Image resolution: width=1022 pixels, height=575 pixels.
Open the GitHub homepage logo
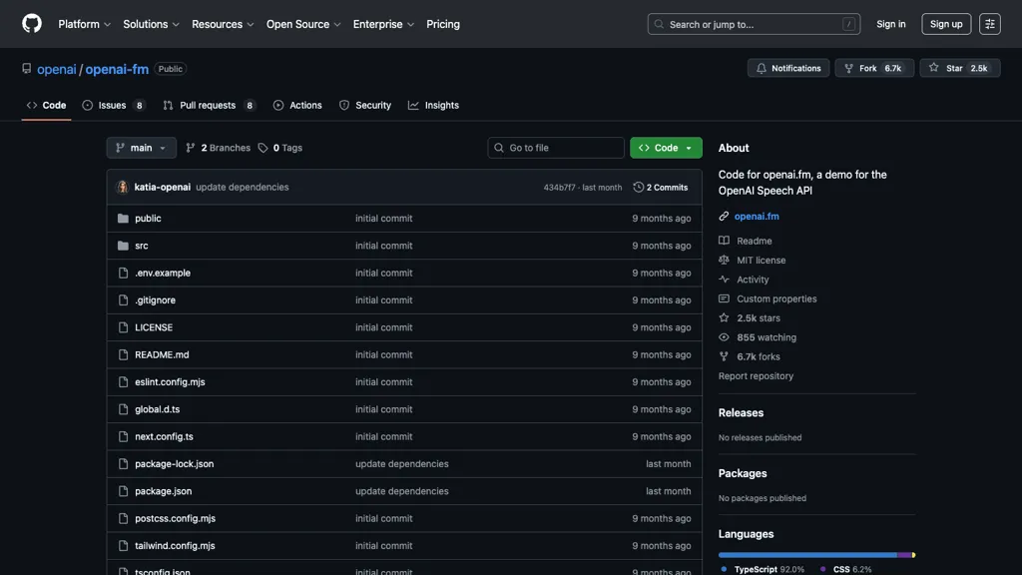pos(31,24)
